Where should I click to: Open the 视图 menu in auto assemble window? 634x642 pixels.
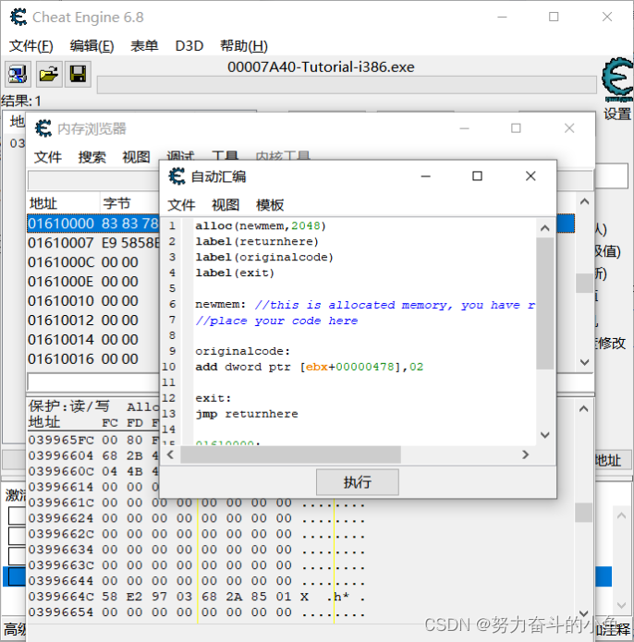coord(226,205)
